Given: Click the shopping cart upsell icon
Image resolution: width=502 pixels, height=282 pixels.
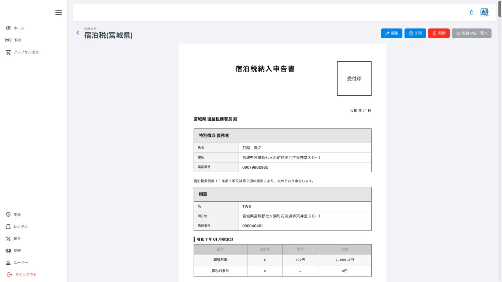Looking at the screenshot, I should coord(8,52).
